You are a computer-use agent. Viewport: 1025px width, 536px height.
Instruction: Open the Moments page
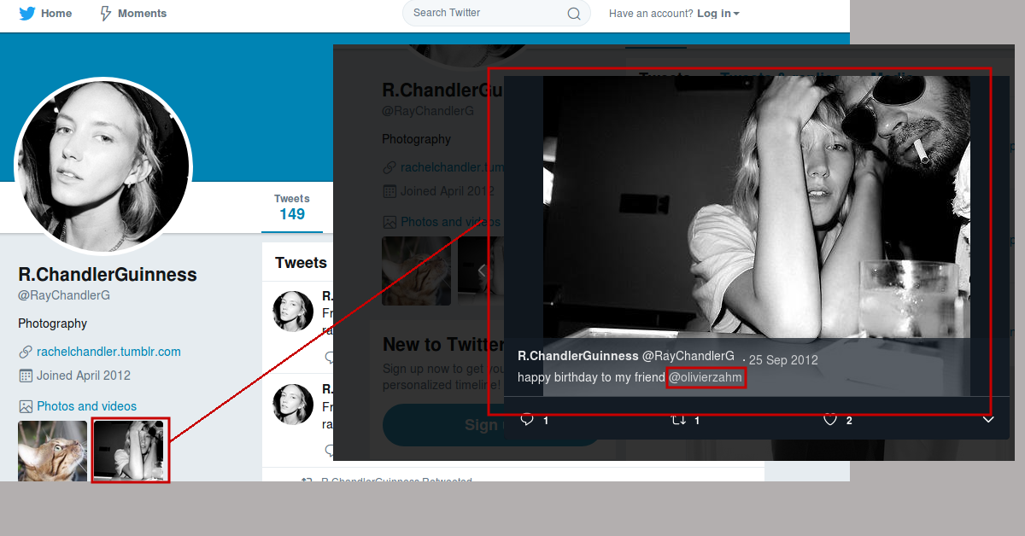[x=133, y=14]
